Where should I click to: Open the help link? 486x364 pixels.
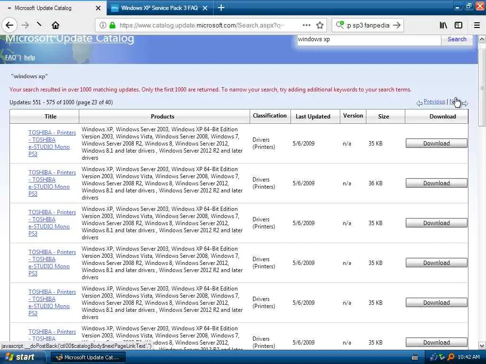29,57
